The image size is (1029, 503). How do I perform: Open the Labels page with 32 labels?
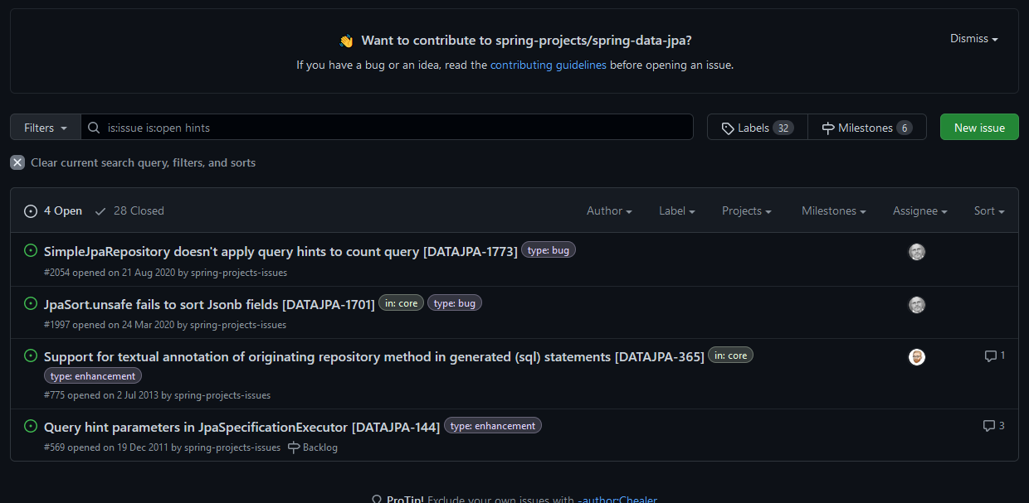757,128
